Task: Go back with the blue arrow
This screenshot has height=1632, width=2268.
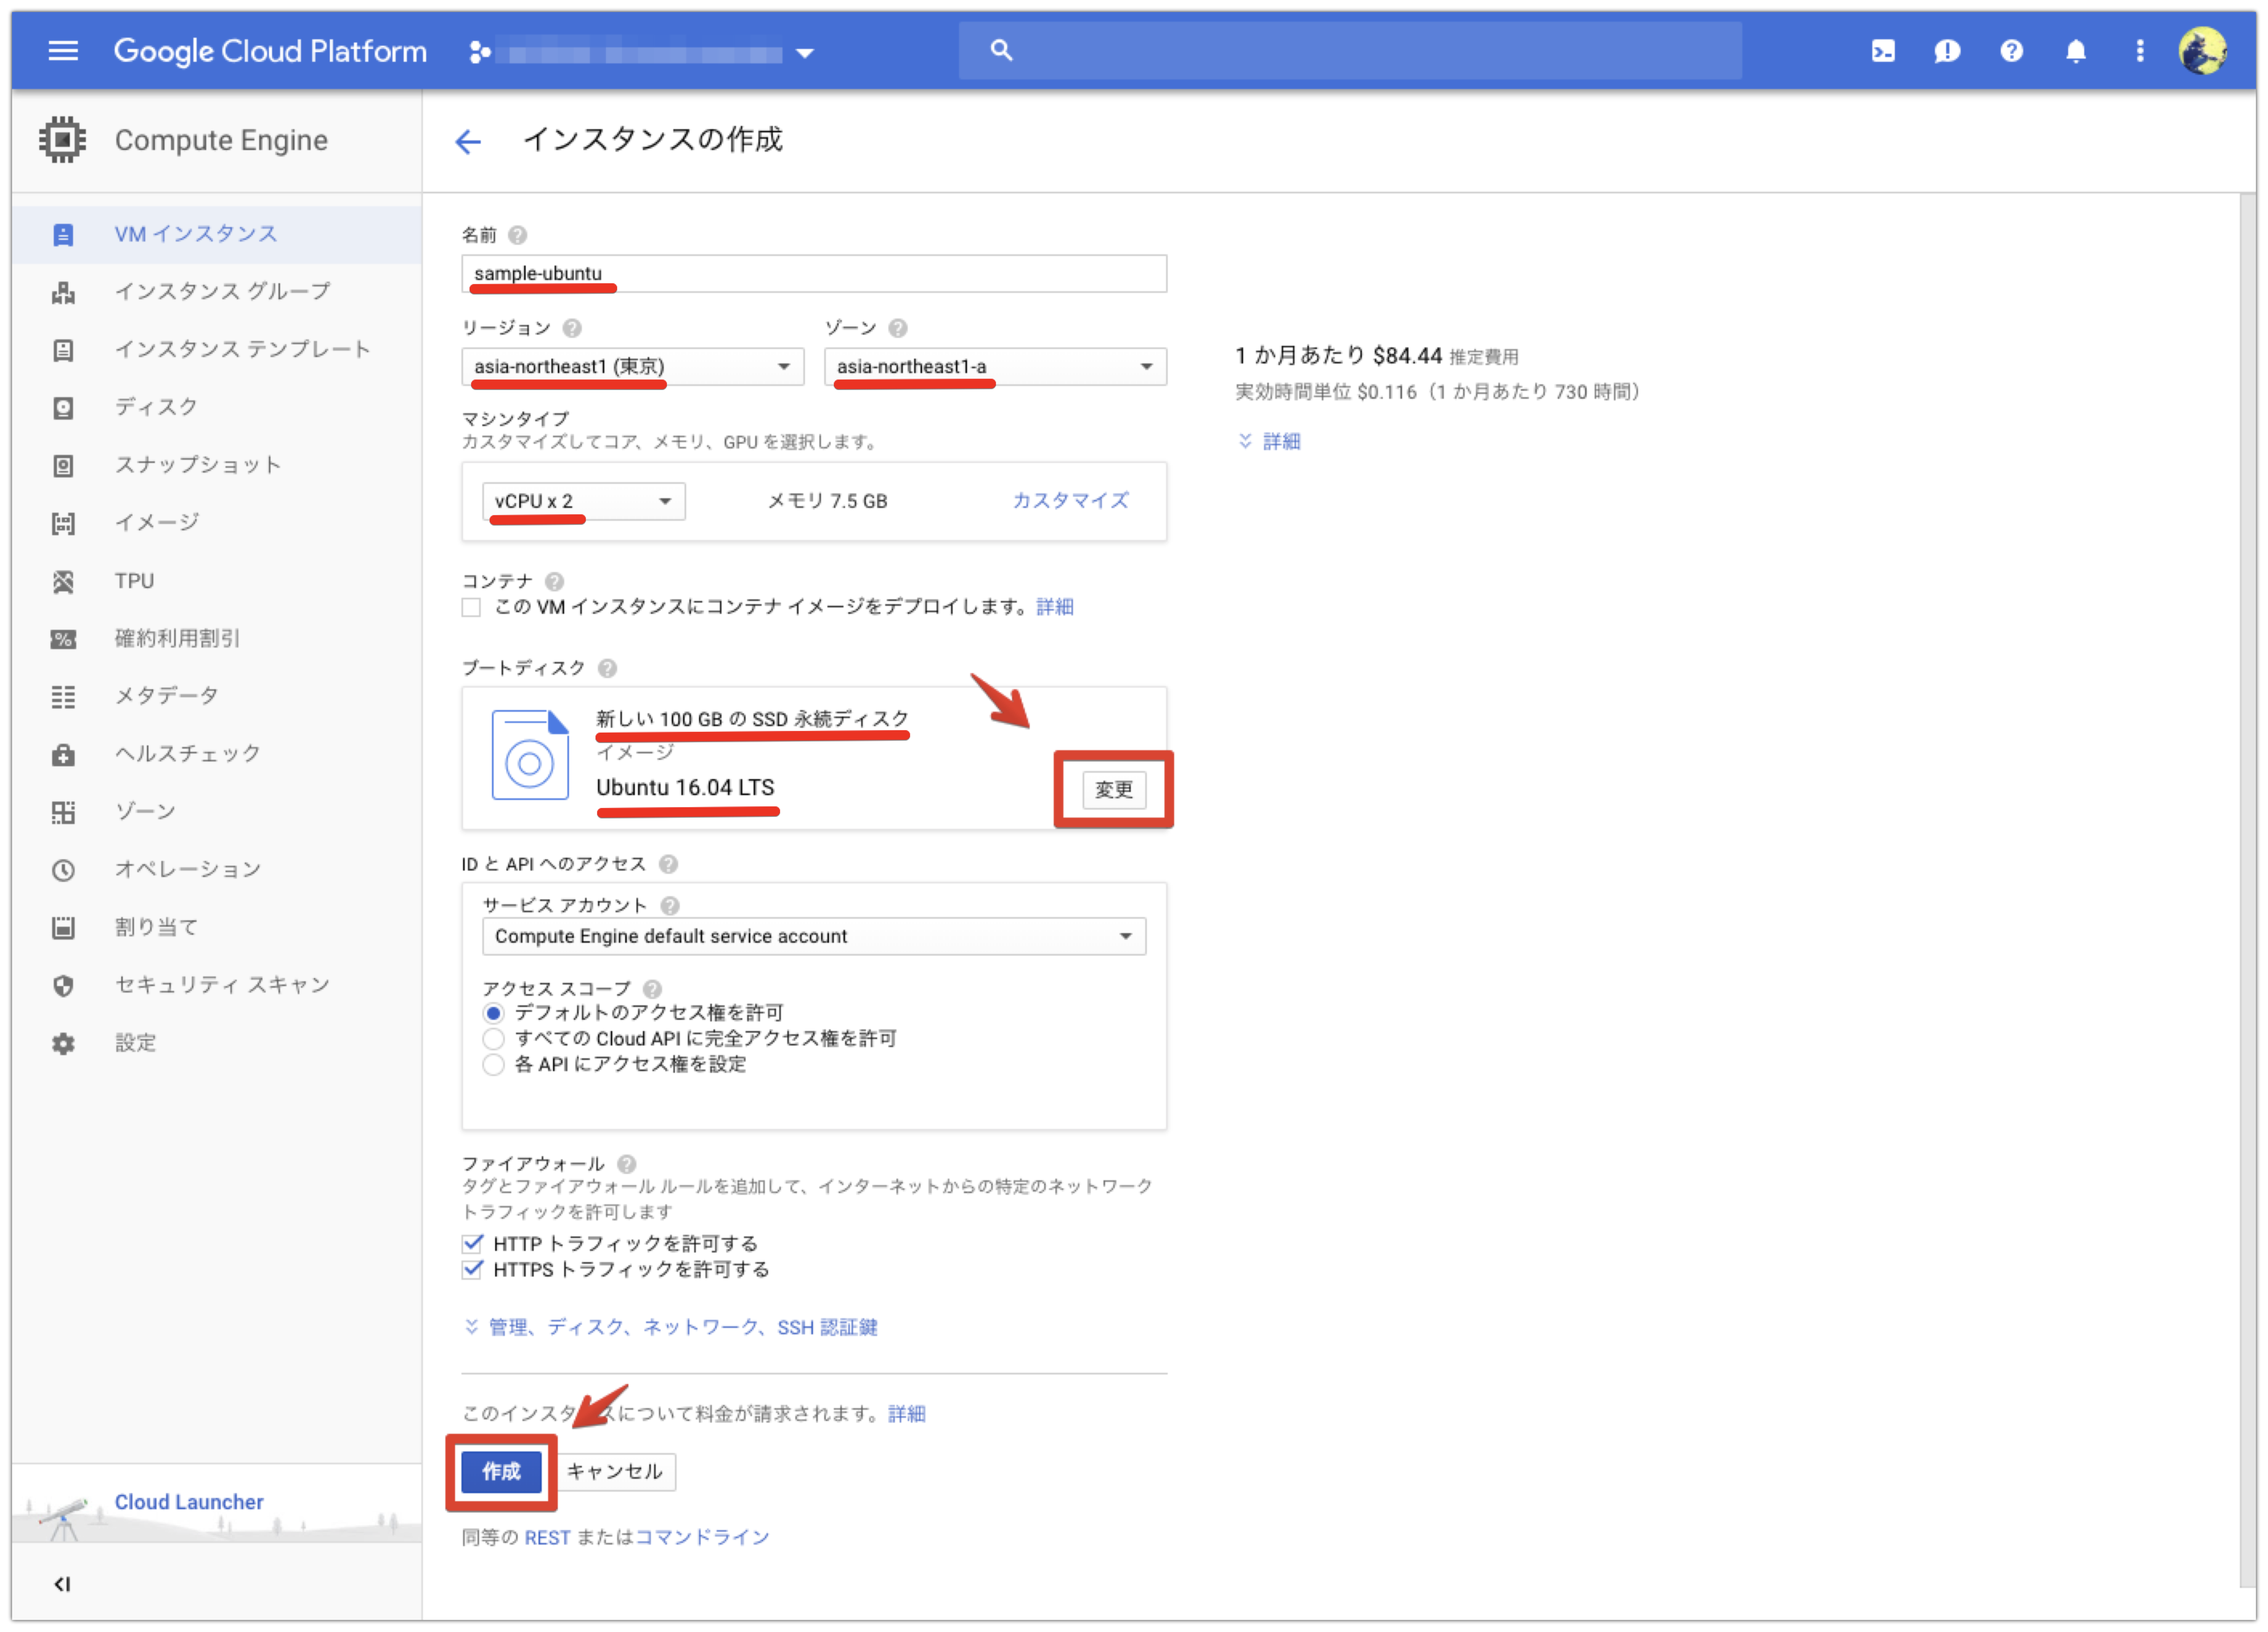Action: (468, 142)
